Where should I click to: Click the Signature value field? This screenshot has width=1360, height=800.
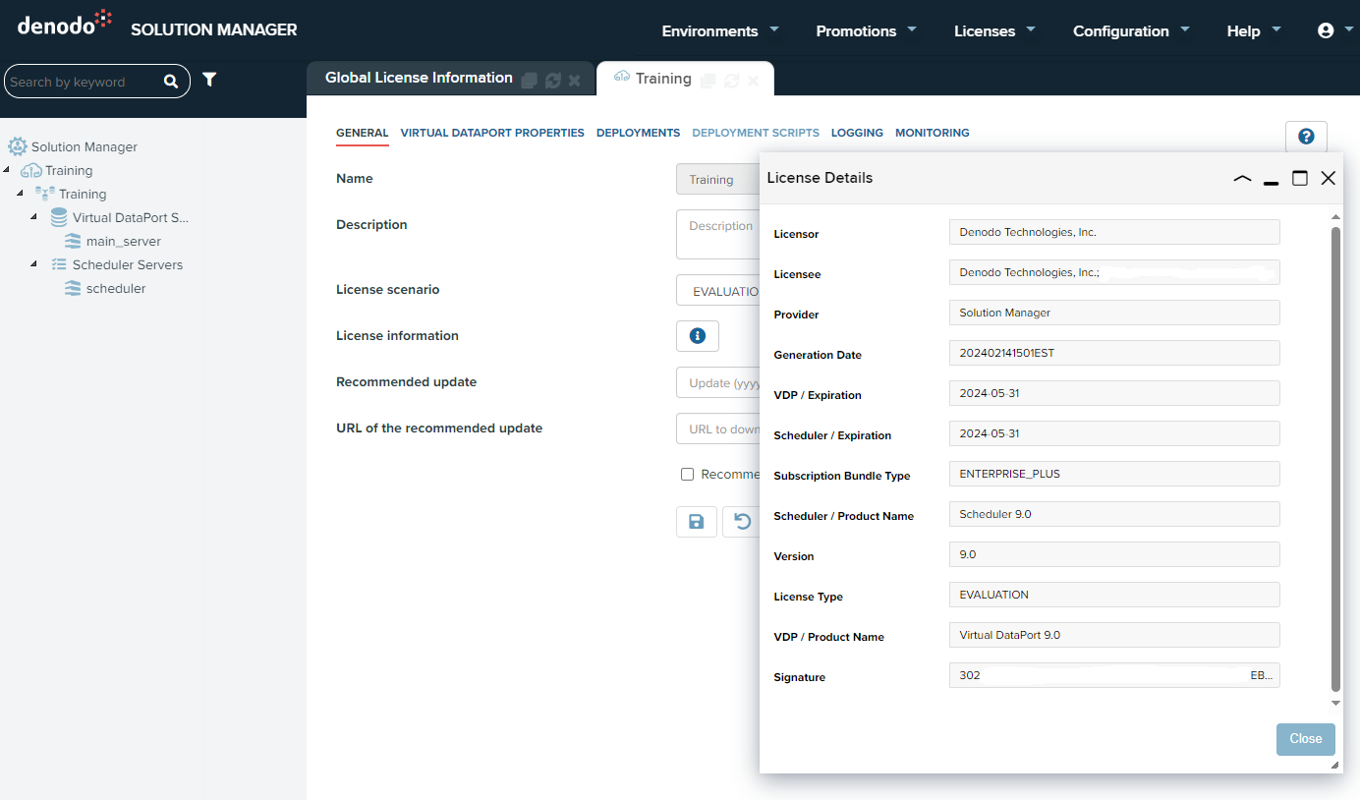1114,675
